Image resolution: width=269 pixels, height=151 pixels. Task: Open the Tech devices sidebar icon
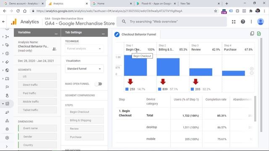pos(7,78)
